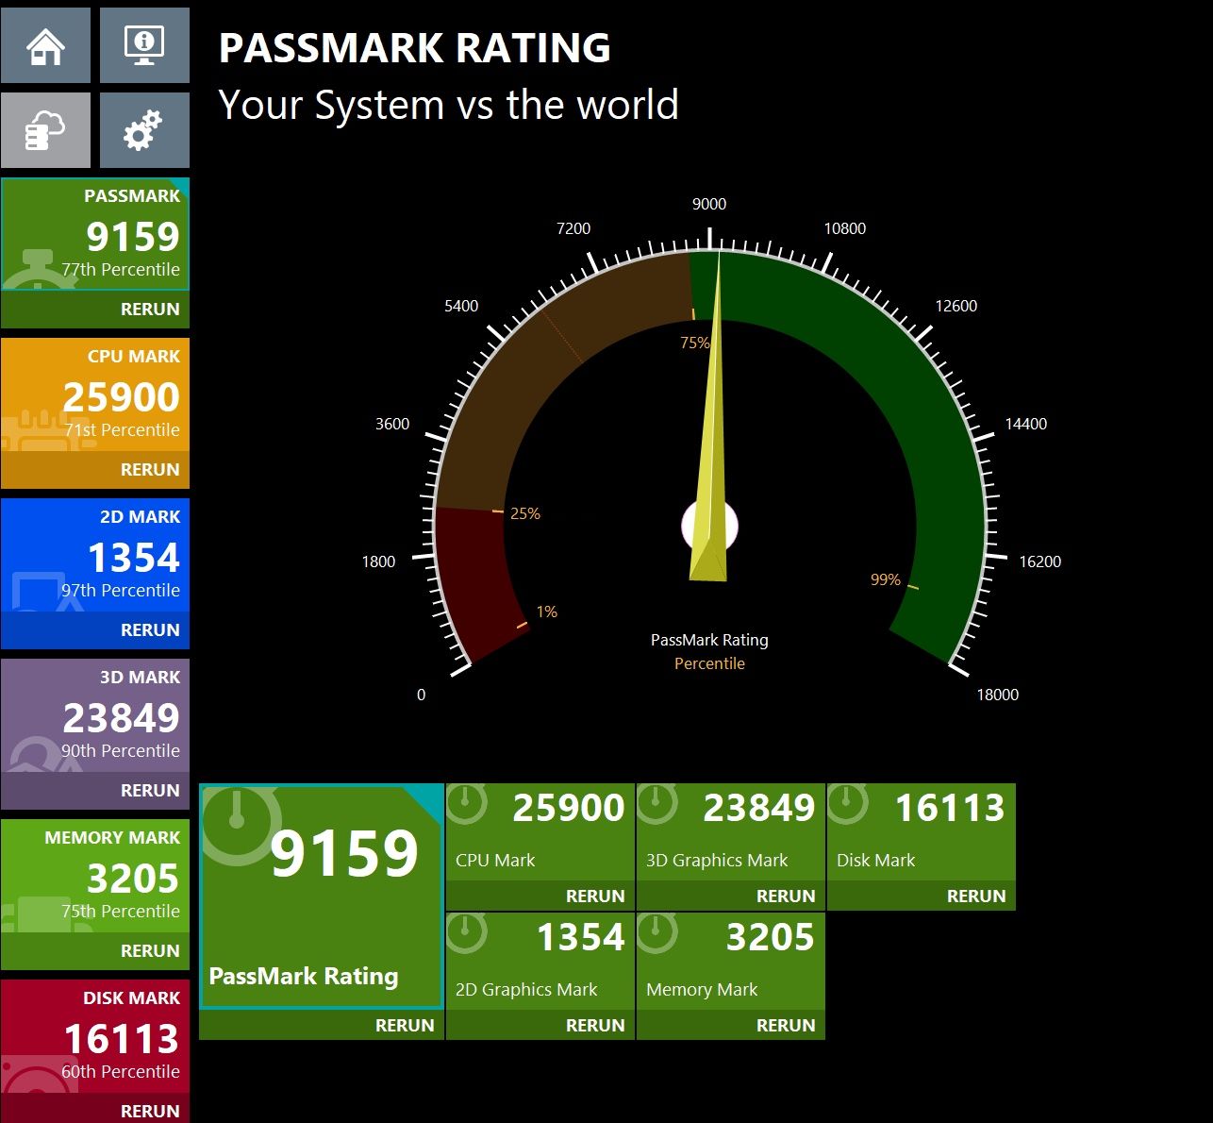
Task: Click the 18000 scale label on the gauge
Action: 998,695
